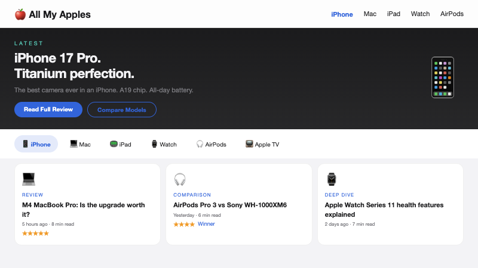The image size is (478, 268).
Task: Switch to the iPad category tab
Action: point(120,144)
